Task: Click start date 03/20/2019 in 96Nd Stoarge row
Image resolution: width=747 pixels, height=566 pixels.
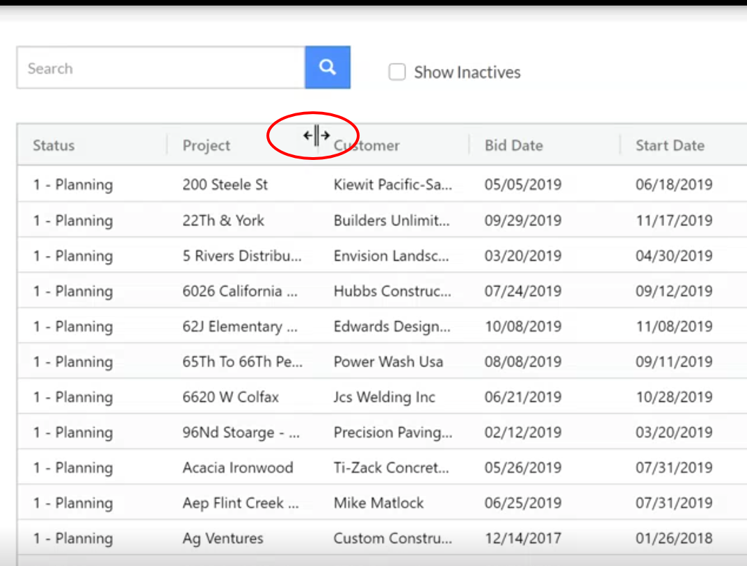Action: 674,432
